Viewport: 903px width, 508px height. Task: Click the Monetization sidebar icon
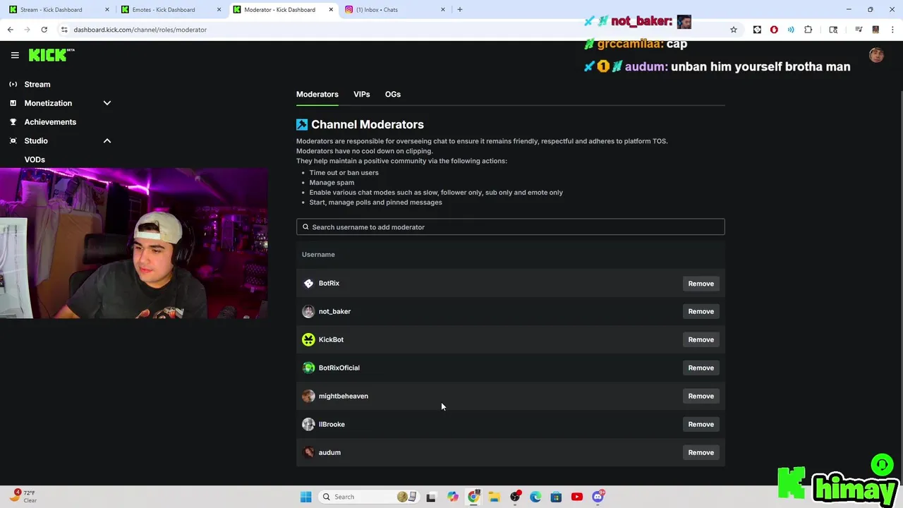(x=13, y=103)
